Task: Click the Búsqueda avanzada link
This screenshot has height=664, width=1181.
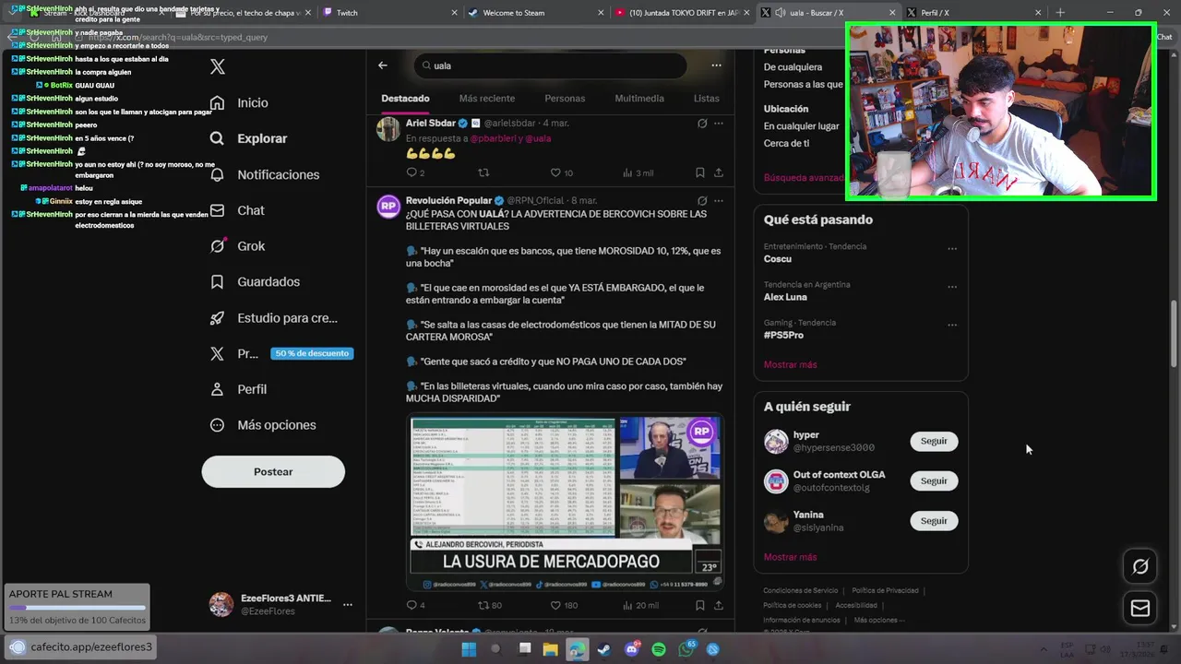Action: (804, 177)
